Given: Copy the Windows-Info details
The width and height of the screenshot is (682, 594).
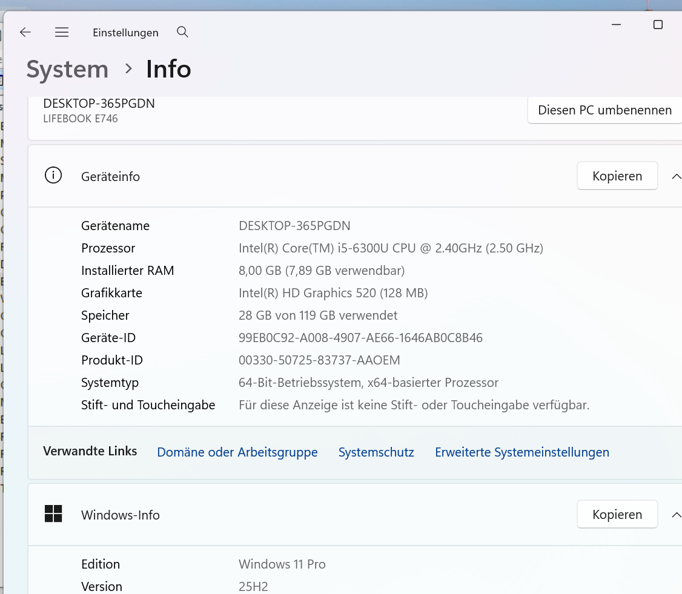Looking at the screenshot, I should tap(617, 514).
